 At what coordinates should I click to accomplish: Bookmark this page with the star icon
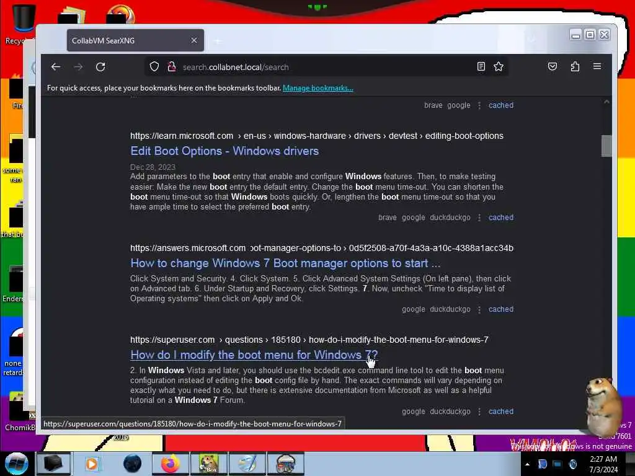click(499, 66)
